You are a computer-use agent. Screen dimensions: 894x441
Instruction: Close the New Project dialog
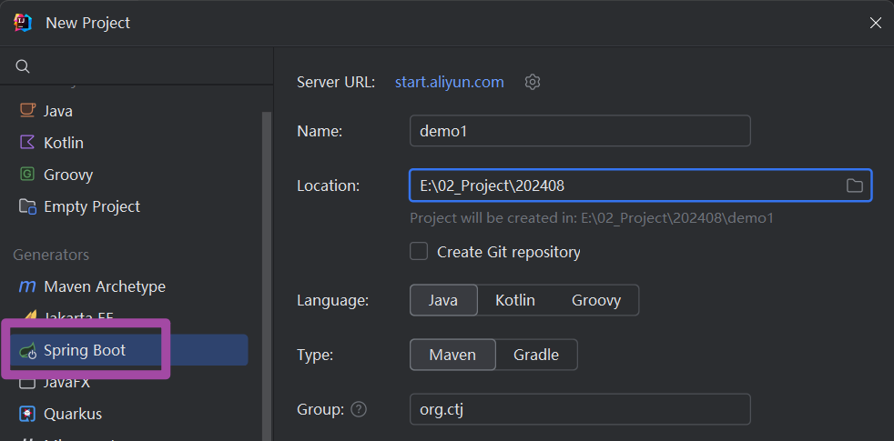875,23
